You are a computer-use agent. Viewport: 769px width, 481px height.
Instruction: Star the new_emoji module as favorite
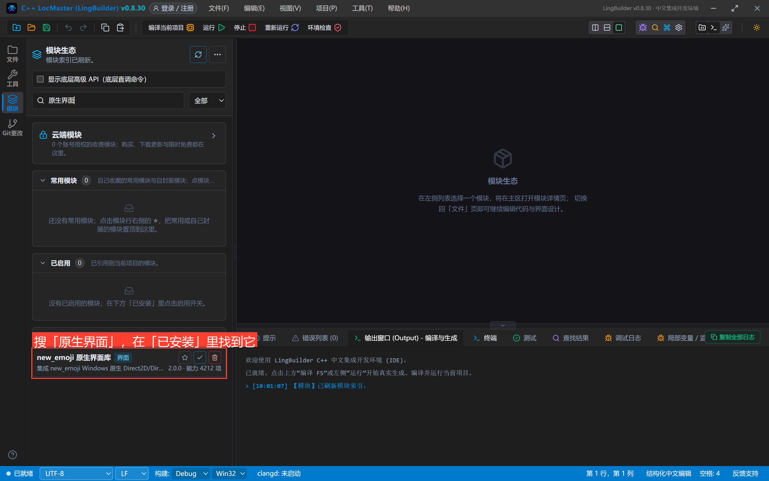(x=185, y=357)
